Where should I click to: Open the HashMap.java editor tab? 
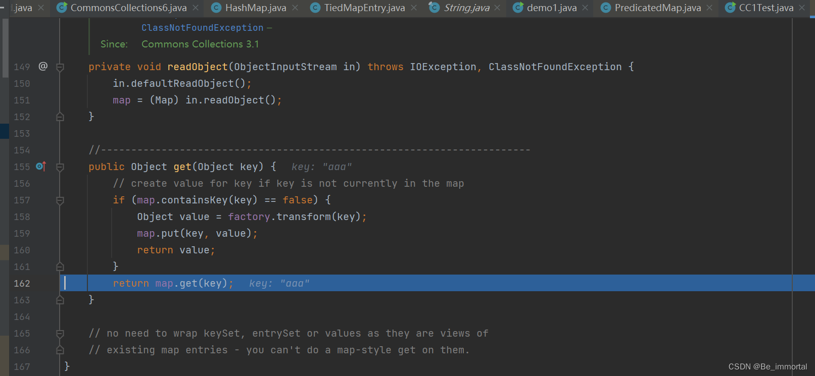click(x=256, y=8)
